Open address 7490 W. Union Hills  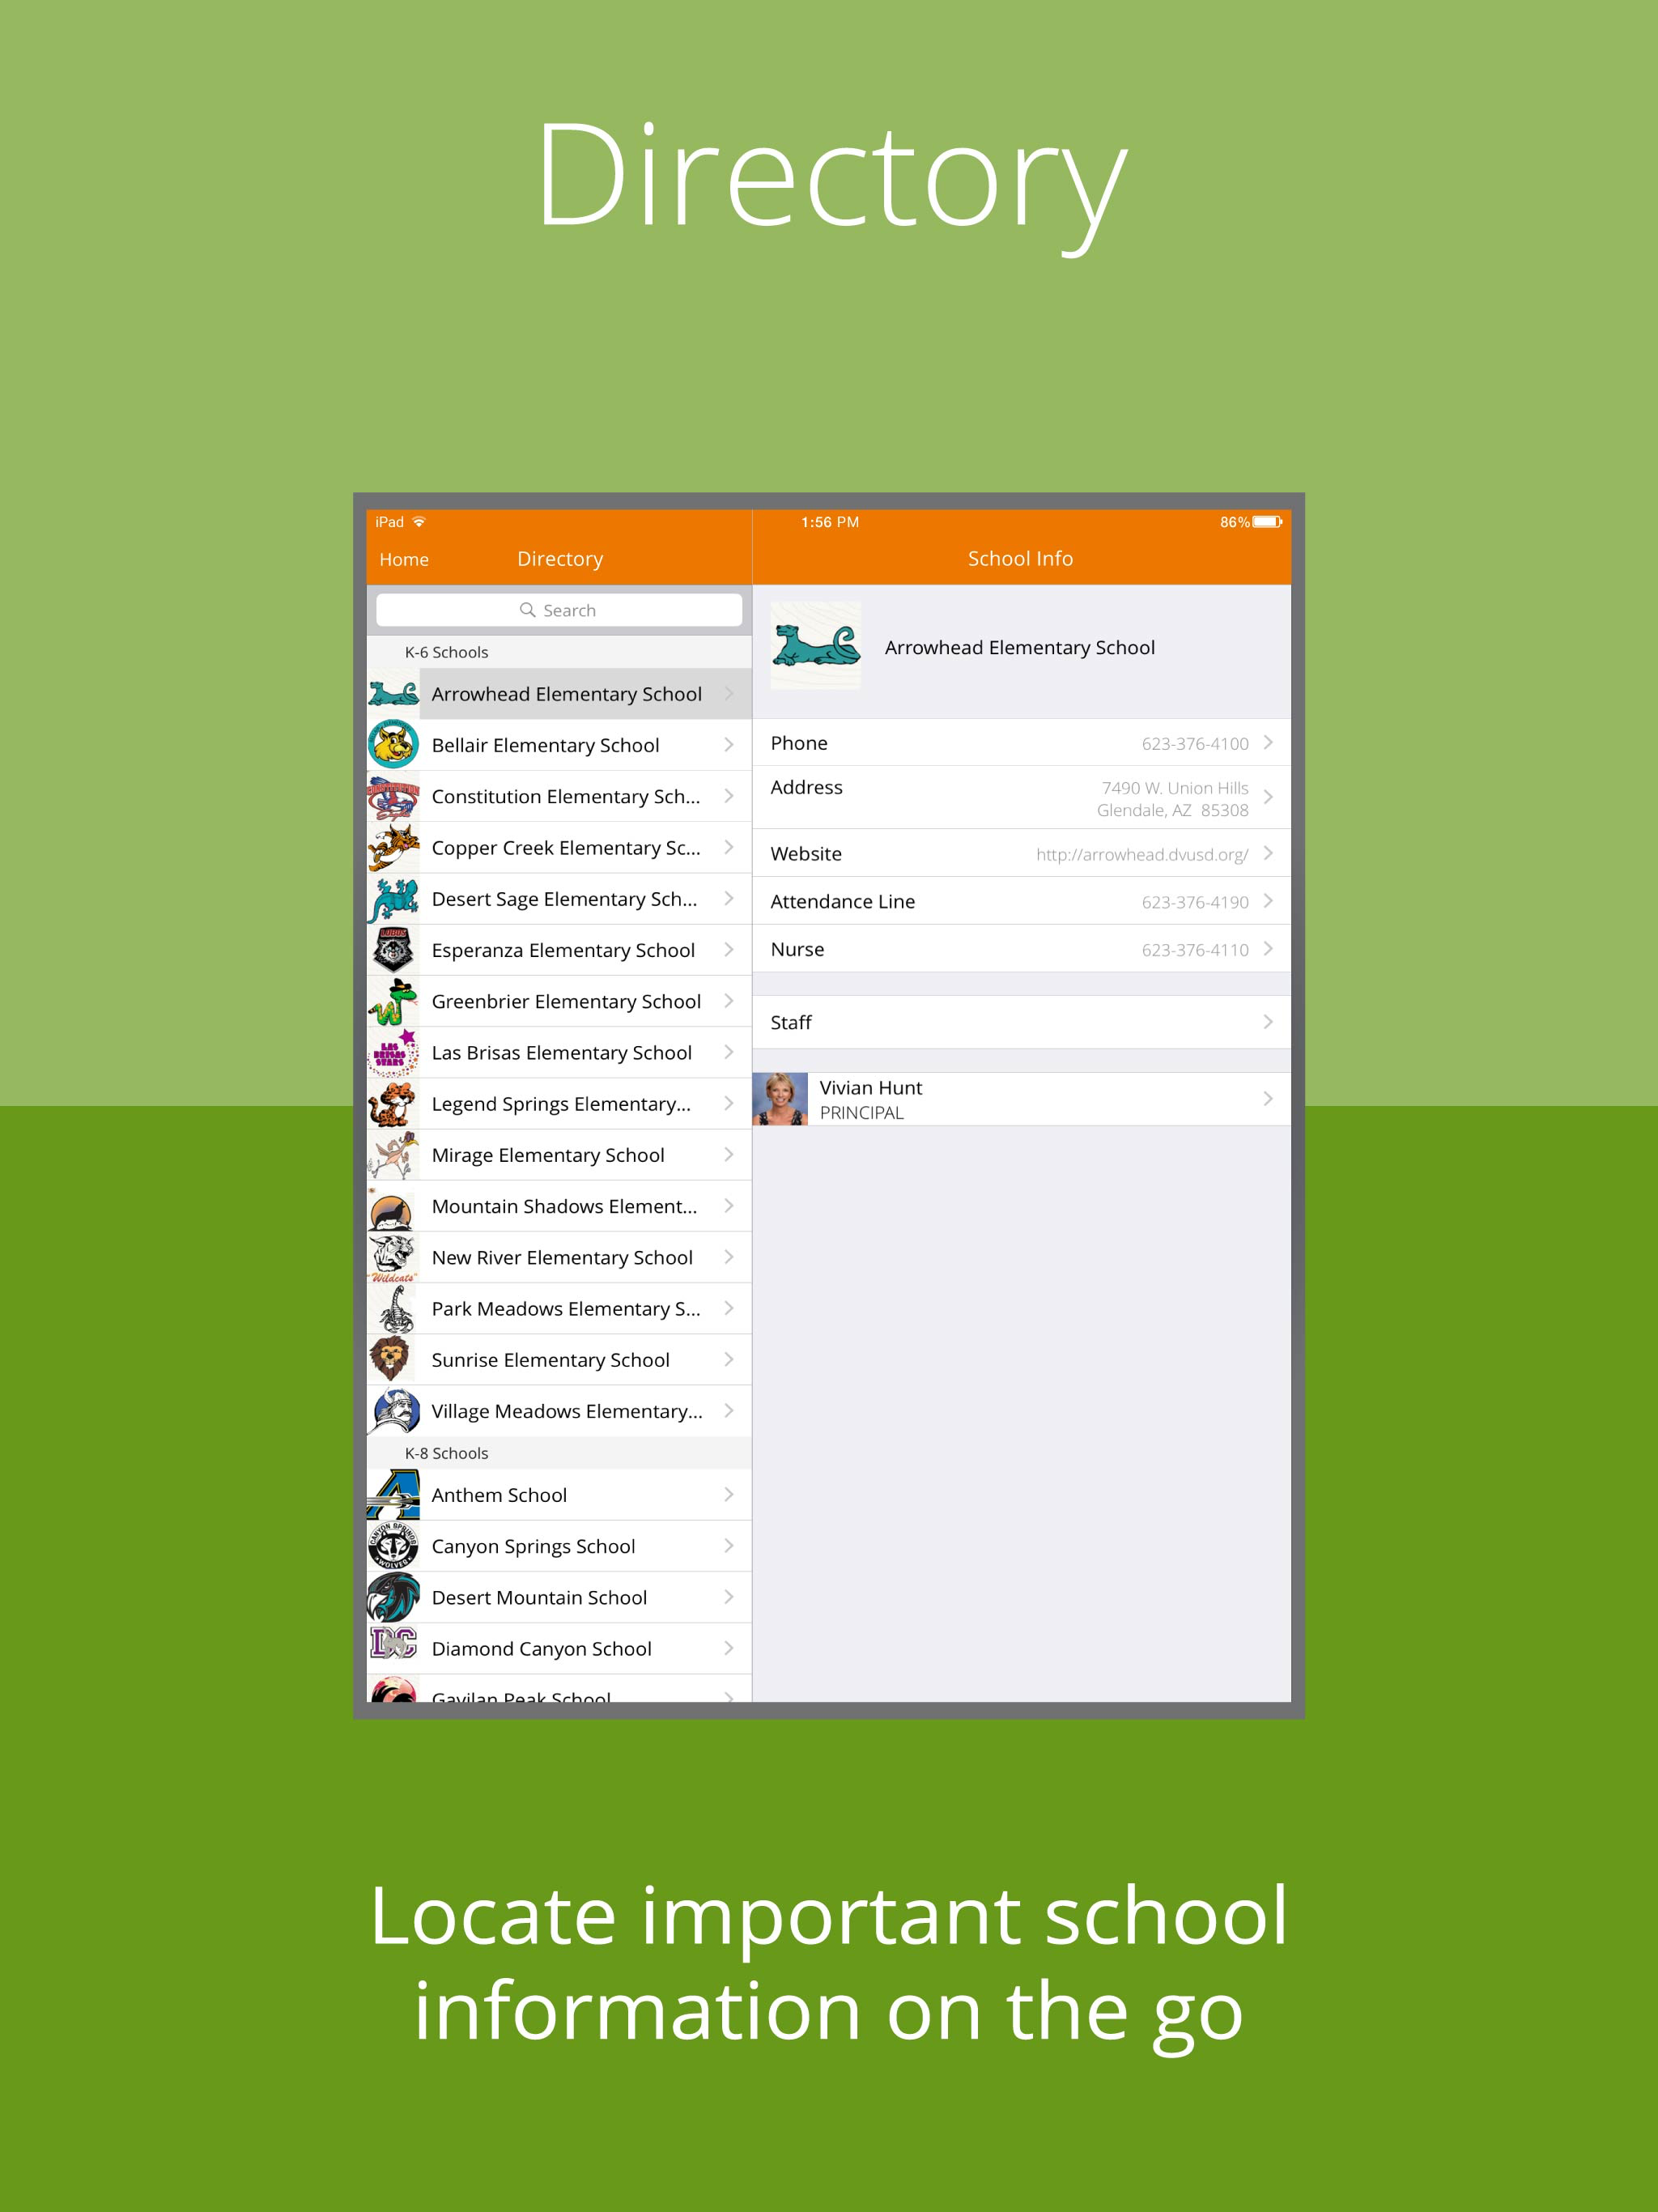click(1173, 799)
